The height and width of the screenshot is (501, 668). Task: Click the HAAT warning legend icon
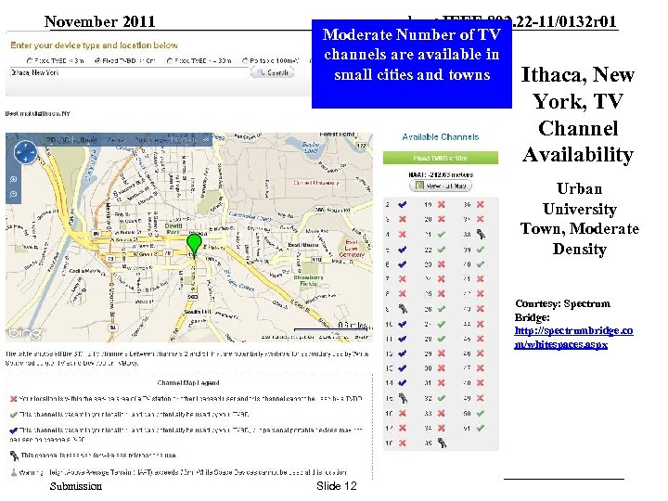[x=14, y=472]
